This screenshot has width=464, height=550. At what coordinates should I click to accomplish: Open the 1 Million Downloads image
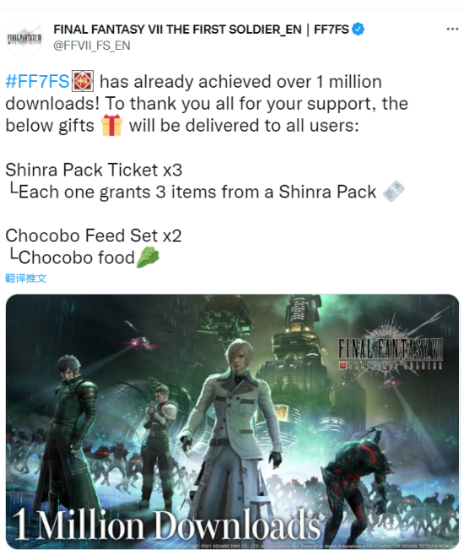coord(232,422)
